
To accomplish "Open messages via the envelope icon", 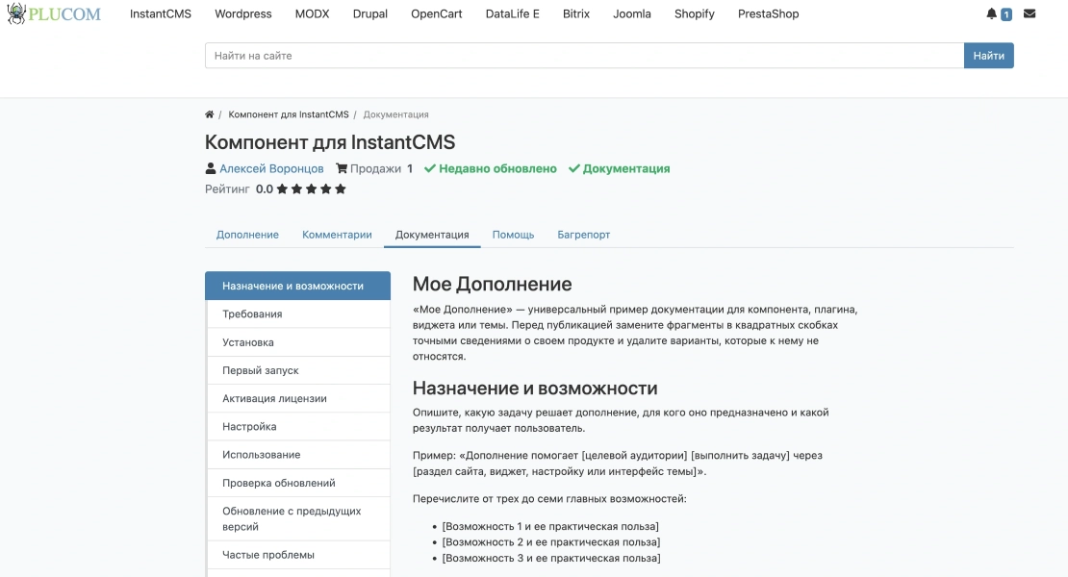I will tap(1030, 13).
